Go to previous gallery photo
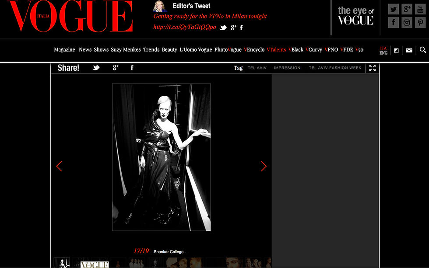This screenshot has width=429, height=268. [59, 166]
